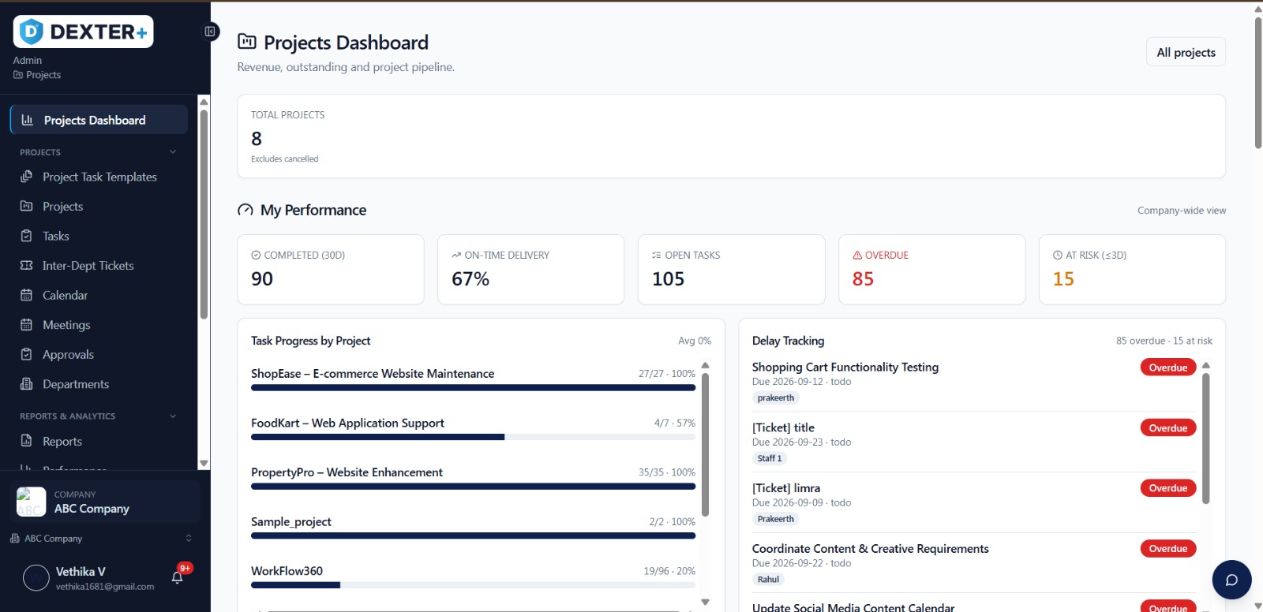Viewport: 1263px width, 612px height.
Task: Click the Project Task Templates icon
Action: (x=26, y=177)
